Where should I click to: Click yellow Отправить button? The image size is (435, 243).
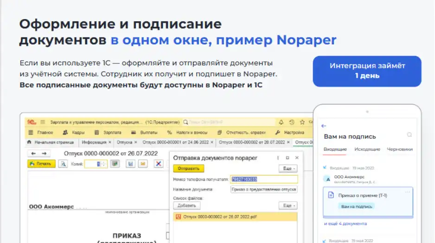coord(188,168)
